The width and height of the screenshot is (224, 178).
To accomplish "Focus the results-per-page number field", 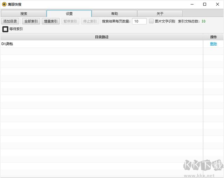I will (x=139, y=21).
